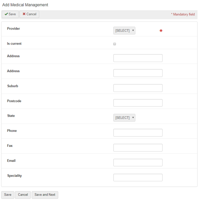This screenshot has width=200, height=200.
Task: Click the Mandatory field note in red
Action: [183, 15]
